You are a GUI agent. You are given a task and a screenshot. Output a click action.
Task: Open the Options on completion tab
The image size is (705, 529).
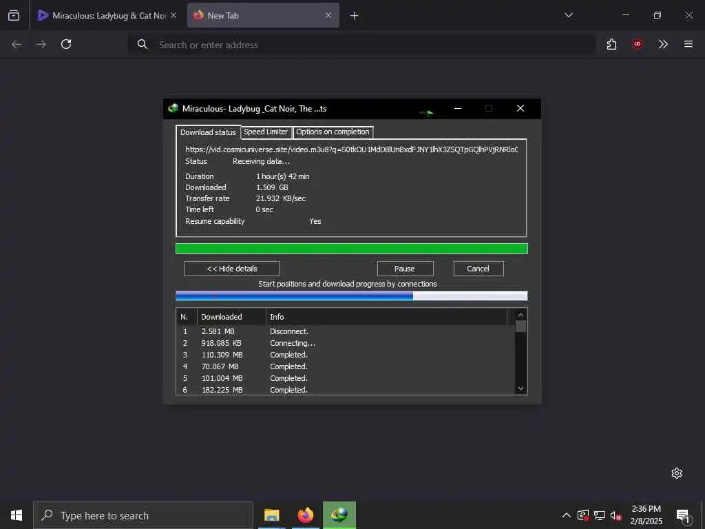pyautogui.click(x=333, y=132)
